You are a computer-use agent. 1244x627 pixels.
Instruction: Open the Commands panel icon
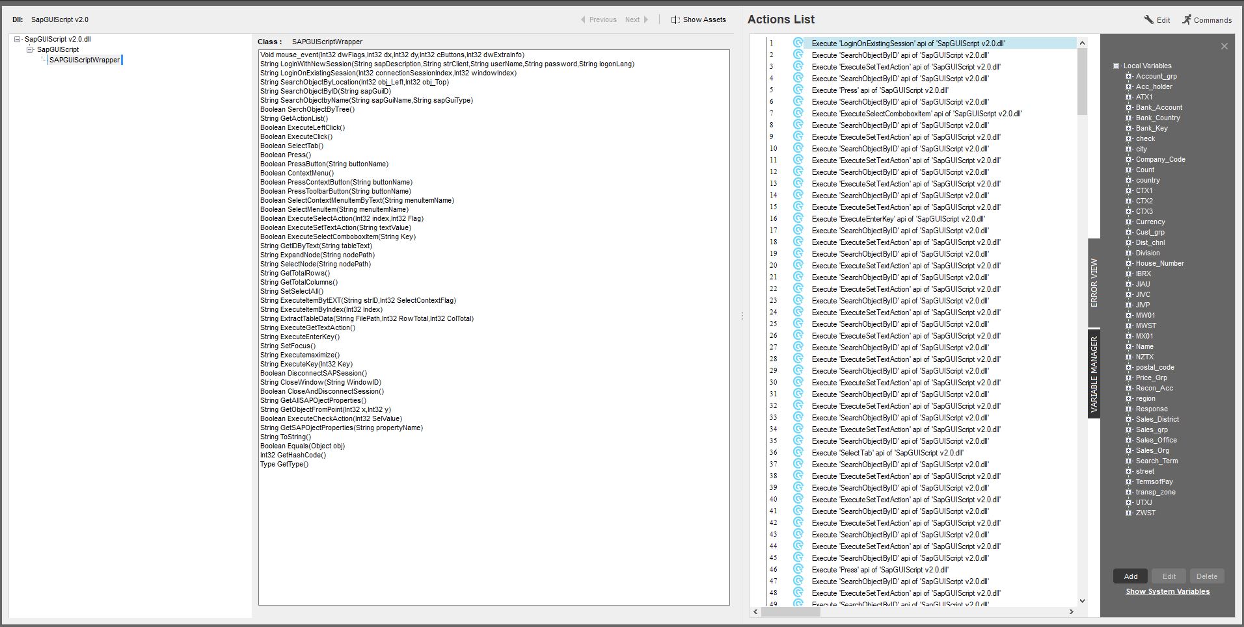[1187, 19]
